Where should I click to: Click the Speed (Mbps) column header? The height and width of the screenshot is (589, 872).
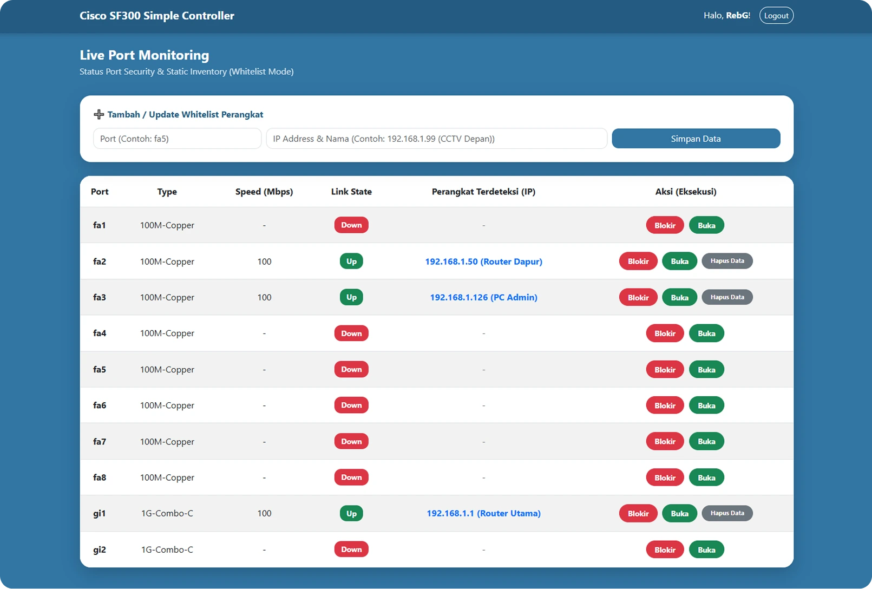point(264,192)
